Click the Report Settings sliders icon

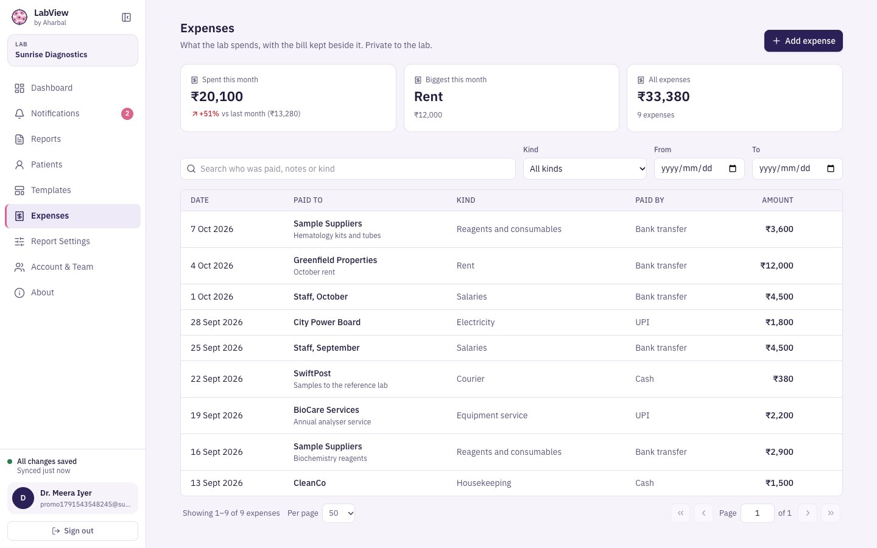(x=19, y=242)
